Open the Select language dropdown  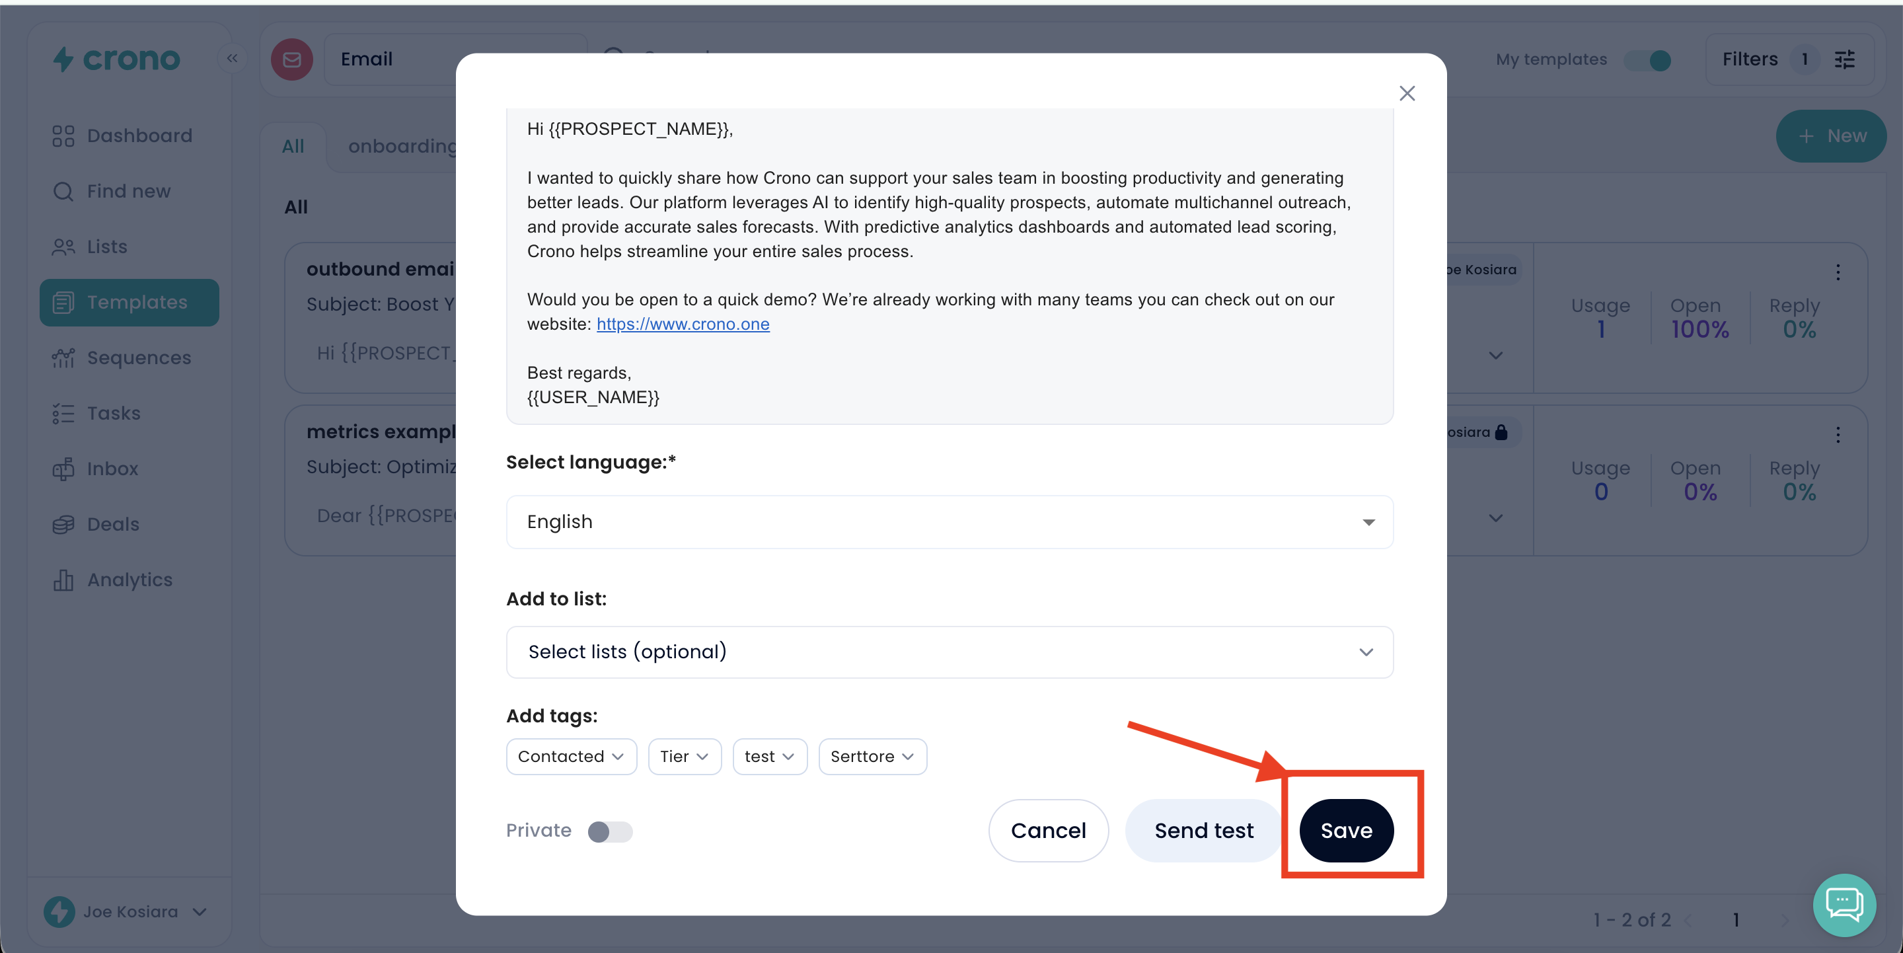click(950, 521)
